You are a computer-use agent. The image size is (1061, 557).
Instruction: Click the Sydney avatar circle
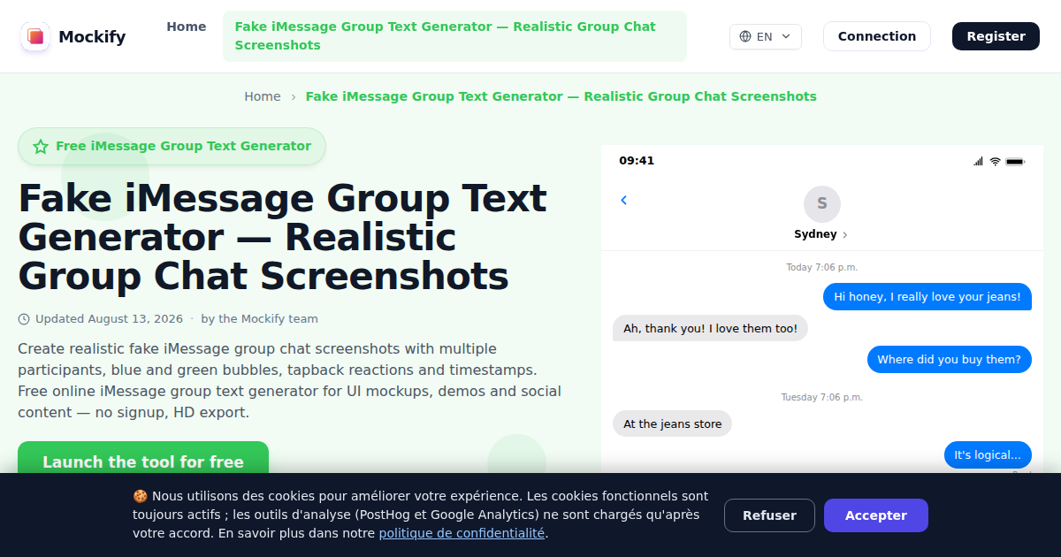(822, 203)
